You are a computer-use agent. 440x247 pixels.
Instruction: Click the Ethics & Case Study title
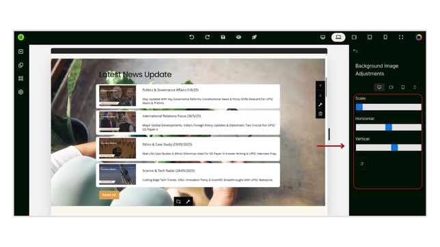(167, 145)
